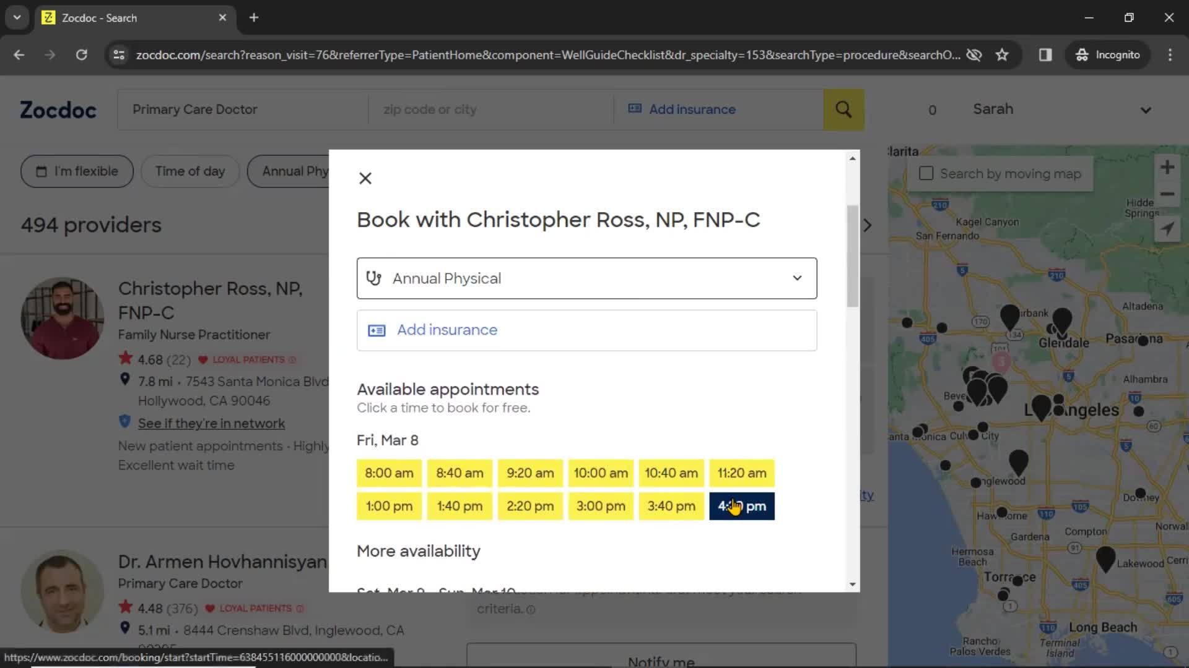Open a new browser tab
Viewport: 1189px width, 668px height.
(x=254, y=18)
